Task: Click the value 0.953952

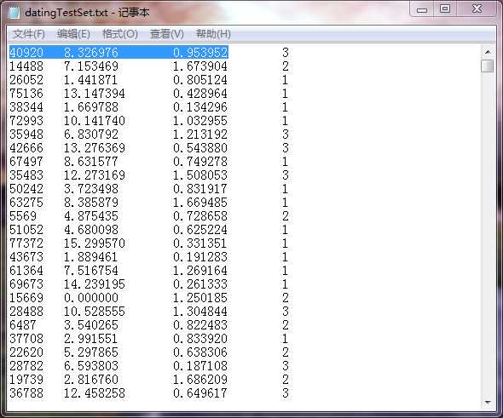Action: 200,53
